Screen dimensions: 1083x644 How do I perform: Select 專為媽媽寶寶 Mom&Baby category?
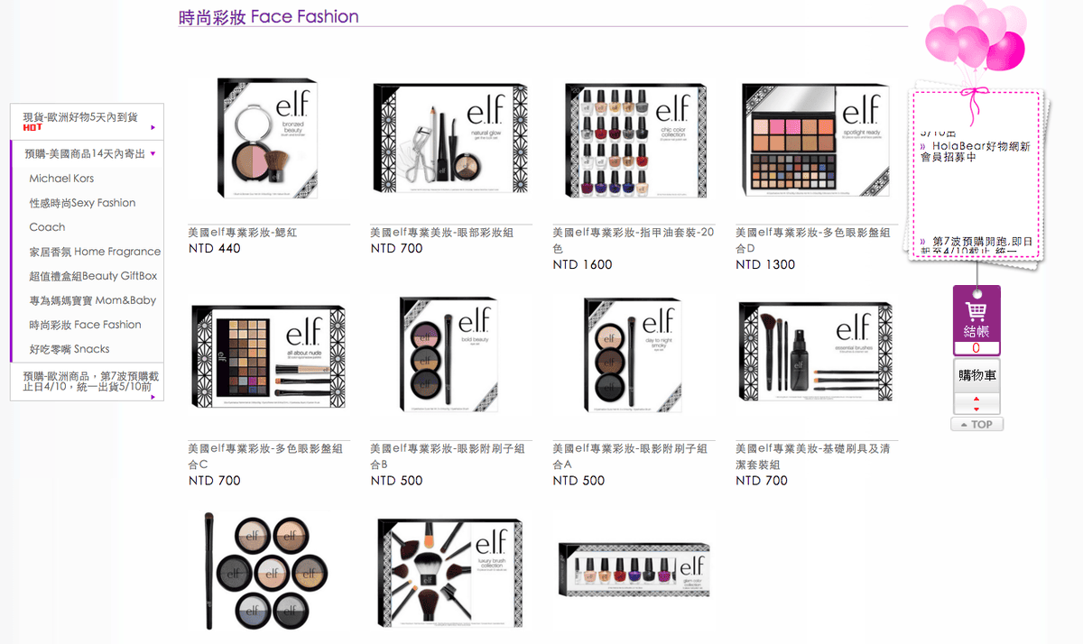pos(92,300)
